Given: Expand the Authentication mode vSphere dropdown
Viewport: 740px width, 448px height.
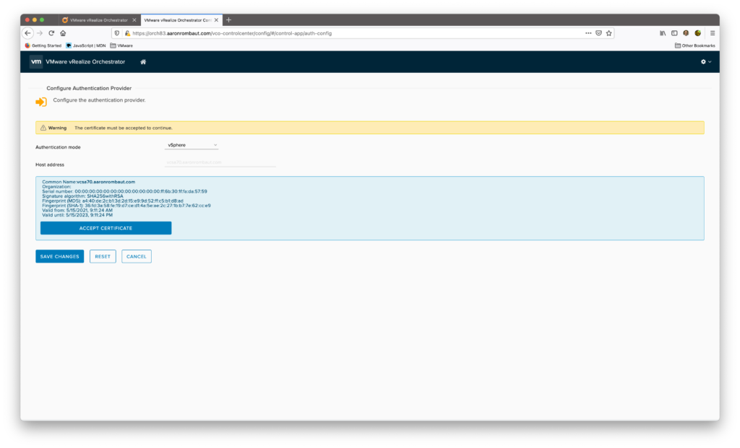Looking at the screenshot, I should coord(192,146).
